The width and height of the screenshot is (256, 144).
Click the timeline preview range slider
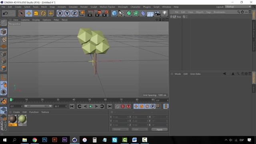(38, 106)
